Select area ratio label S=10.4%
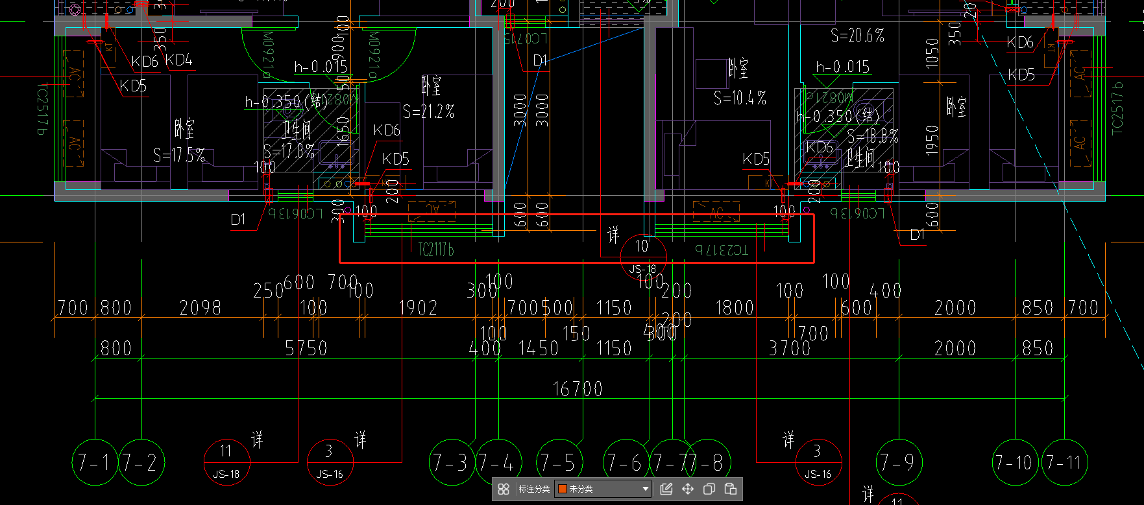 pos(740,99)
